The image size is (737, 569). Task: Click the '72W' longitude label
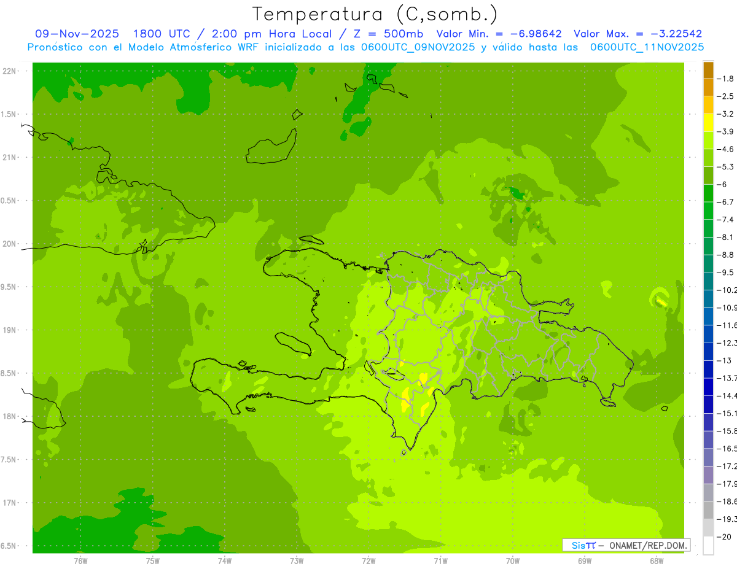pyautogui.click(x=368, y=561)
